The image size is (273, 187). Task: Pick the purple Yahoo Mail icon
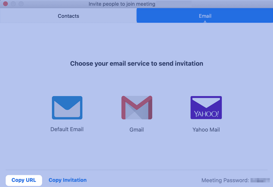tap(206, 107)
